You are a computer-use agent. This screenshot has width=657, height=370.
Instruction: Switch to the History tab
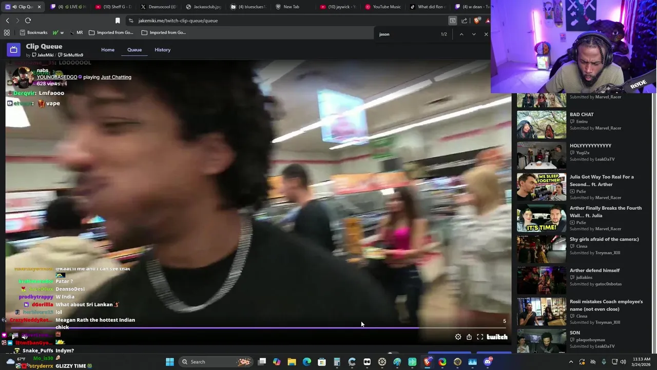pyautogui.click(x=162, y=50)
